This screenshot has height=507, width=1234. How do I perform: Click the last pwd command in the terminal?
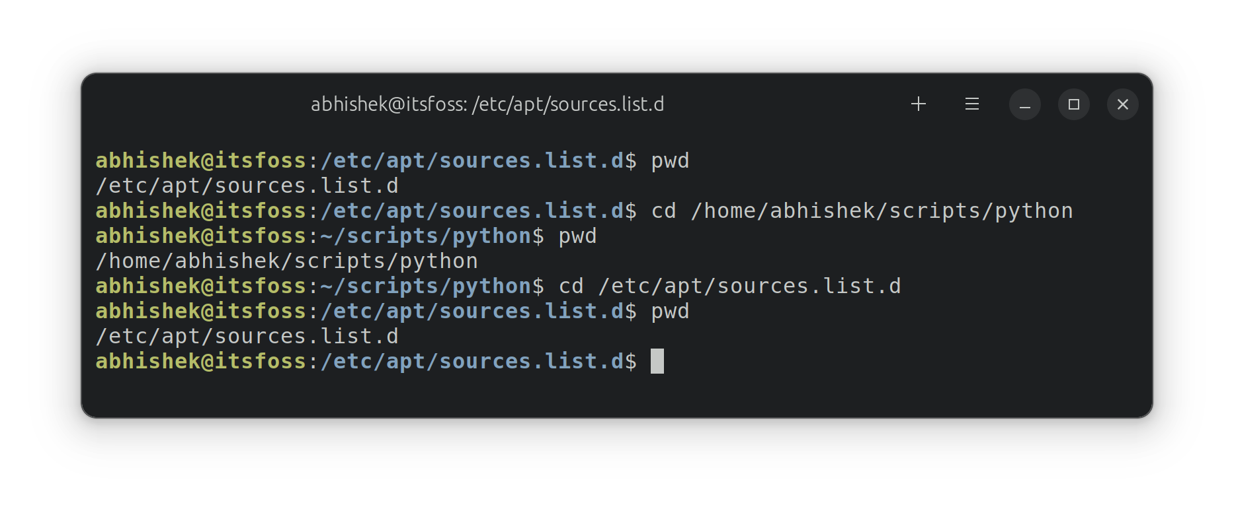669,311
